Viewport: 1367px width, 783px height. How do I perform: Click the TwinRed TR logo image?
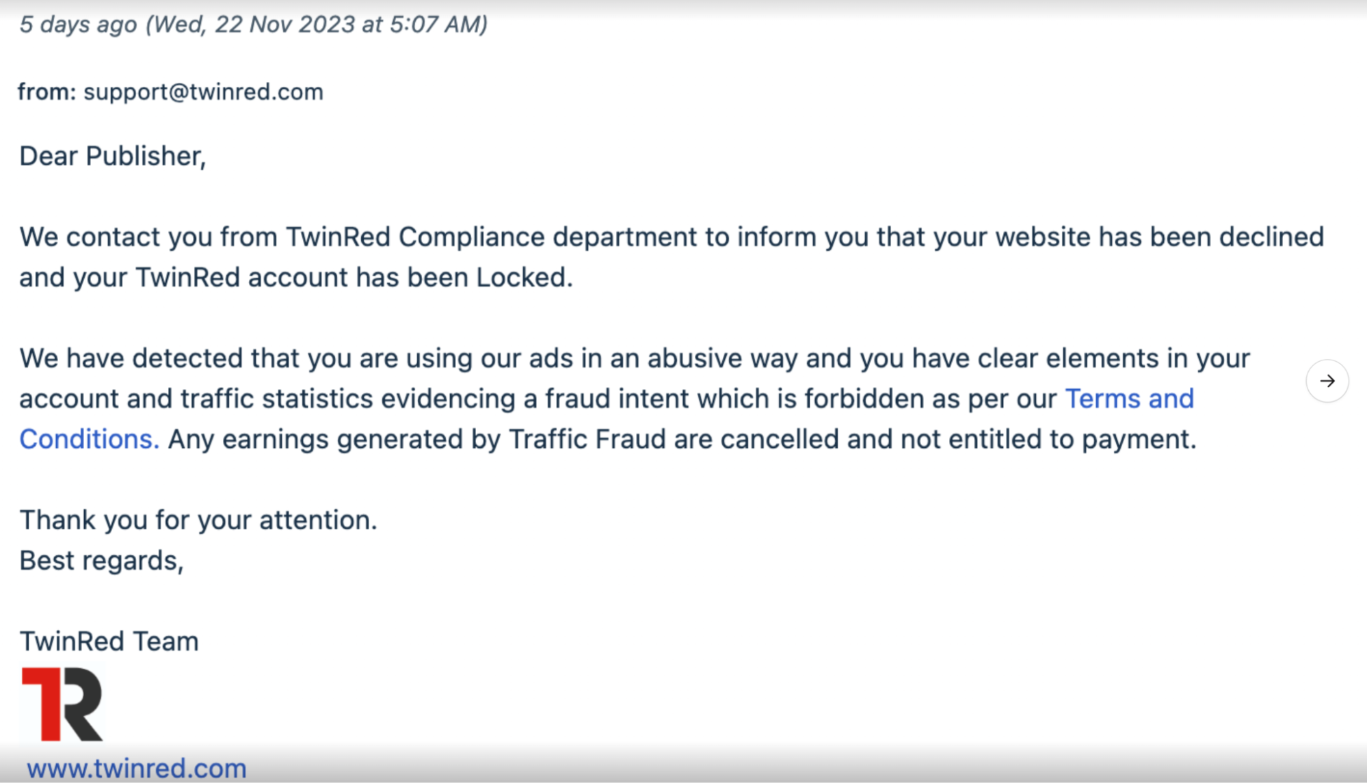62,704
